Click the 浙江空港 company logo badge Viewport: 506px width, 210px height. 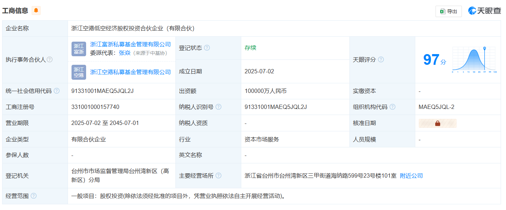[79, 72]
